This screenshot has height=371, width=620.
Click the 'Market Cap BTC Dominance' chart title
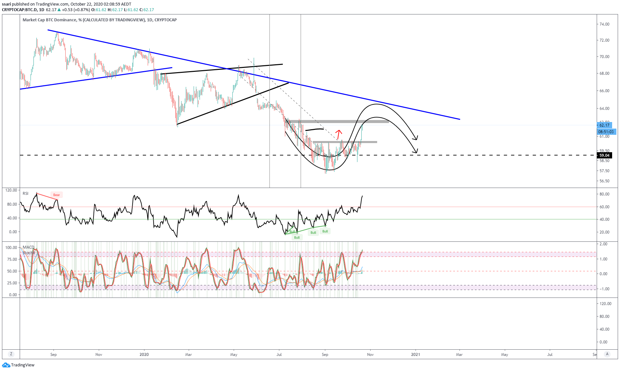99,20
